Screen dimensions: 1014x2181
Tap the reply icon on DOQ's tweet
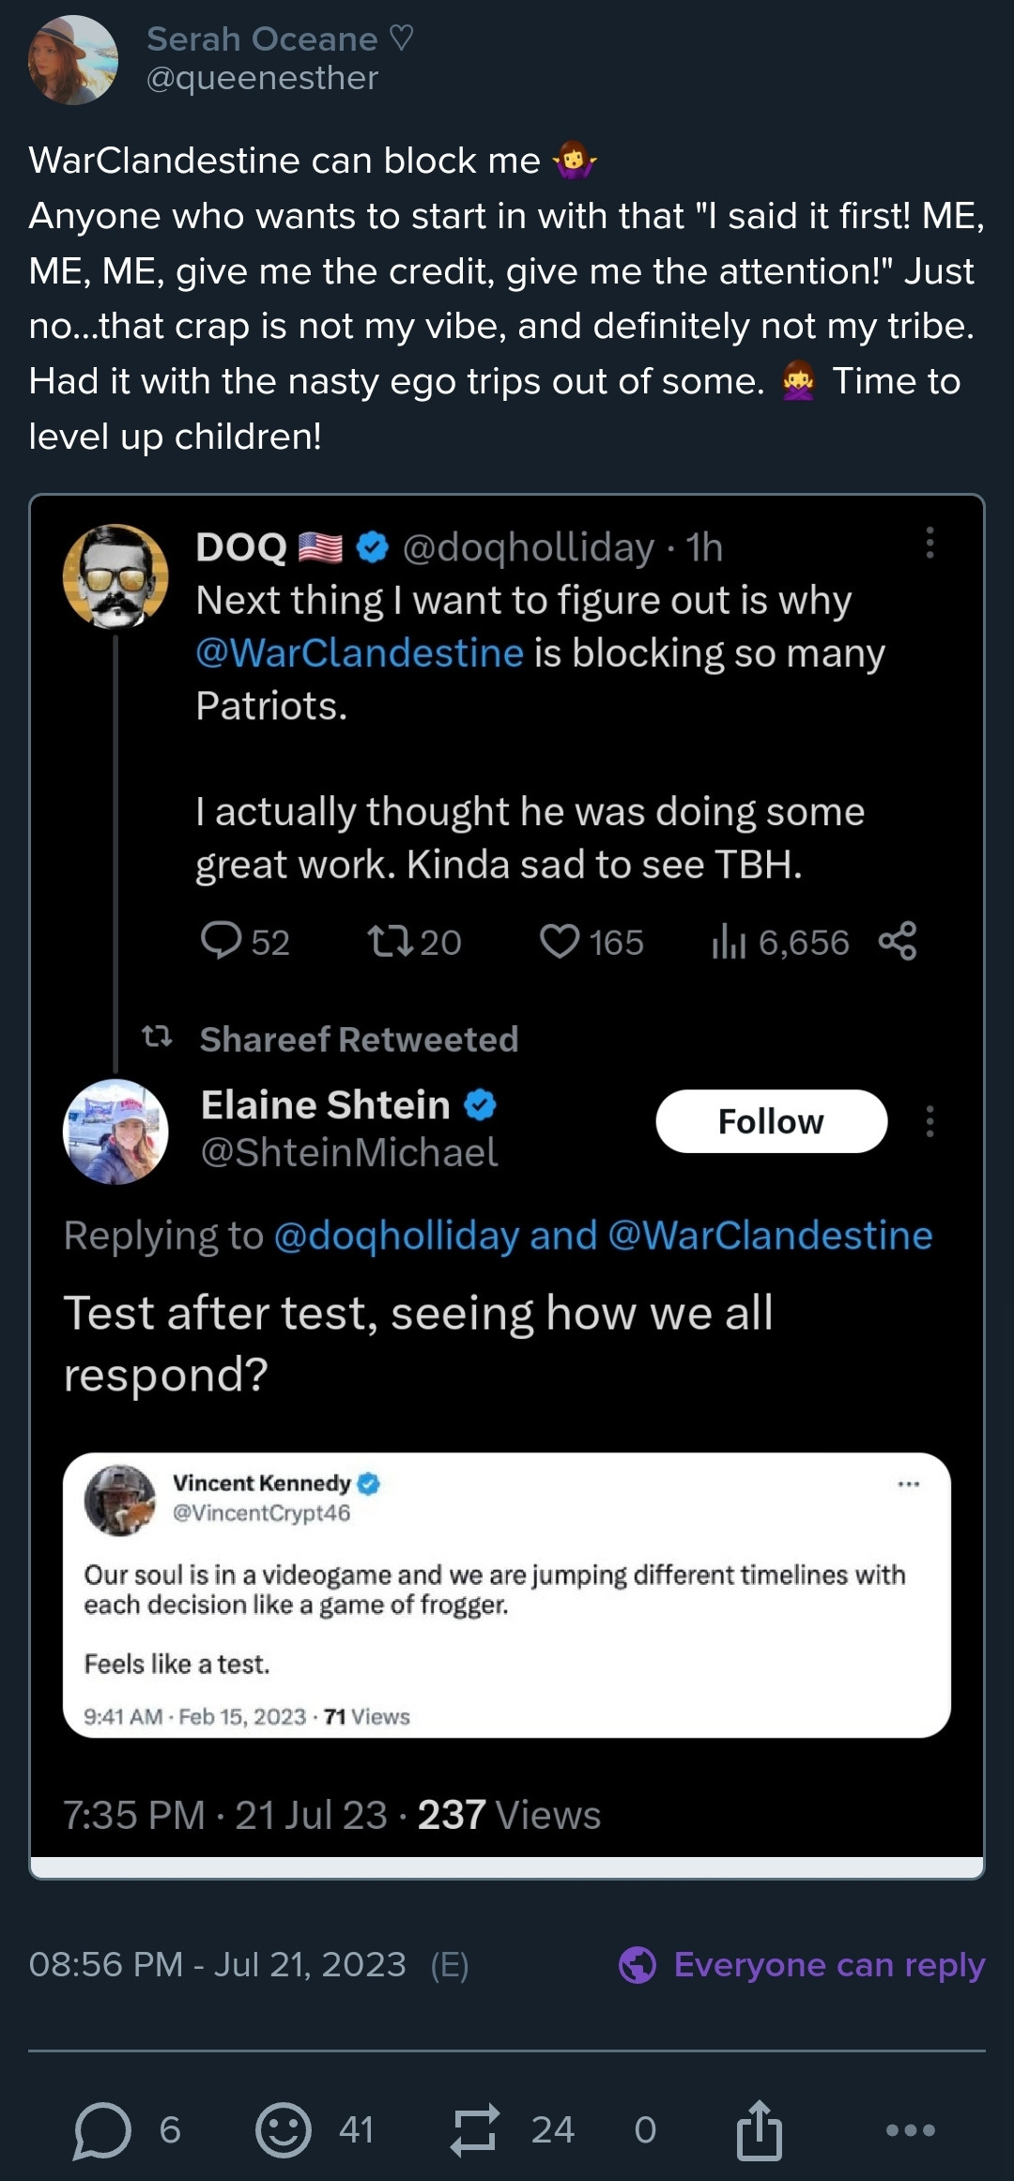click(222, 941)
